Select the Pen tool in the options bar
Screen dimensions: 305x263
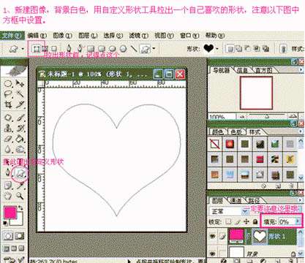(x=69, y=48)
